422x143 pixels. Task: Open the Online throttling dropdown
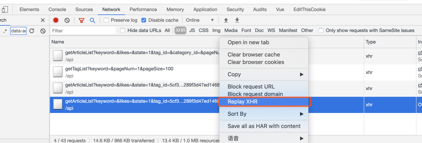[x=200, y=20]
